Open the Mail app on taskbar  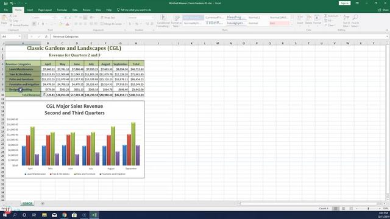(54, 215)
